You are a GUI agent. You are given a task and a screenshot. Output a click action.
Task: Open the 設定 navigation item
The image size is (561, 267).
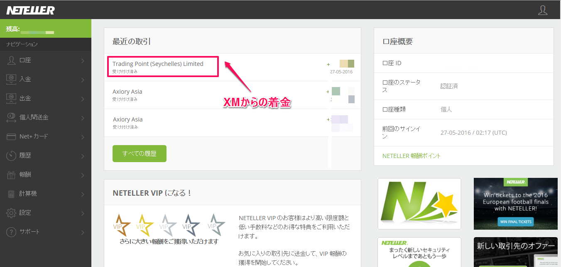[x=46, y=213]
